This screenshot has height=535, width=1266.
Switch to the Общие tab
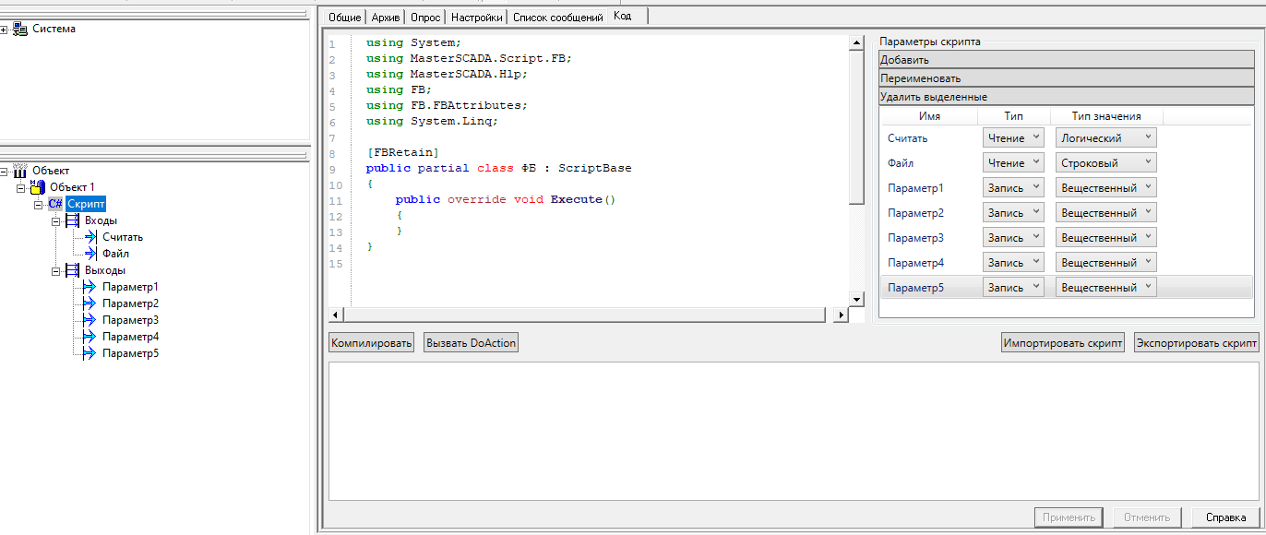345,18
